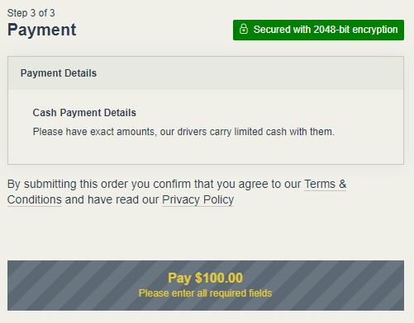This screenshot has height=323, width=414.
Task: Click the Secured with 2048-bit encryption badge text
Action: 326,30
